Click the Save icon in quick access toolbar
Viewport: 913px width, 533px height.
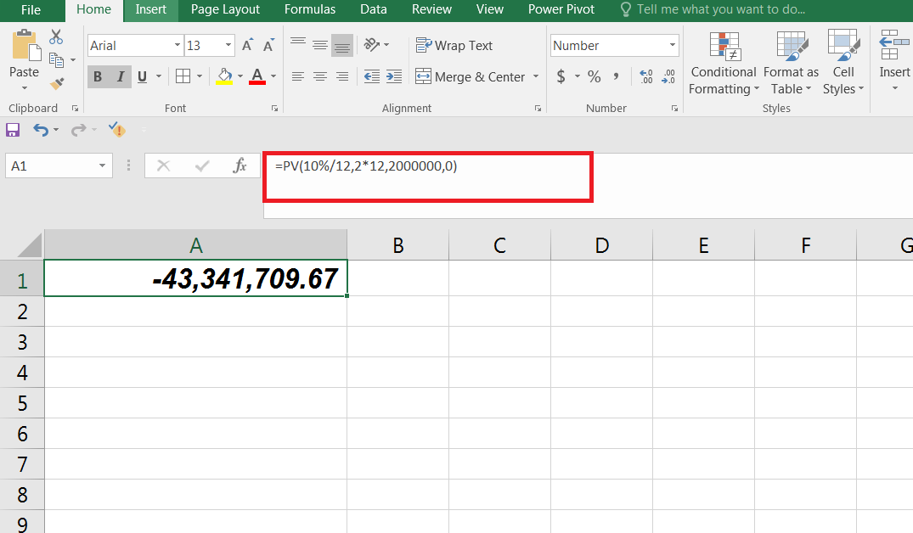click(x=13, y=130)
